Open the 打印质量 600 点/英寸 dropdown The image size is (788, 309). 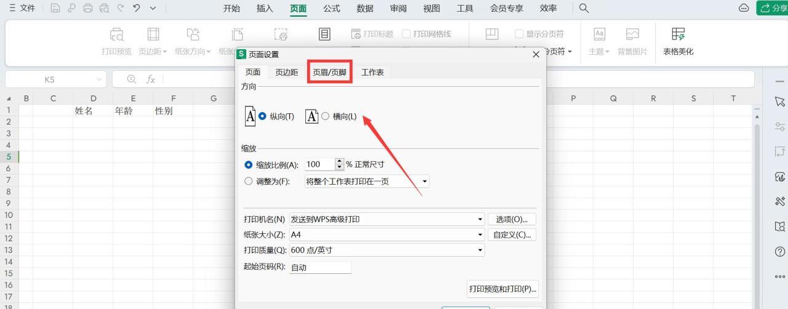tap(387, 250)
